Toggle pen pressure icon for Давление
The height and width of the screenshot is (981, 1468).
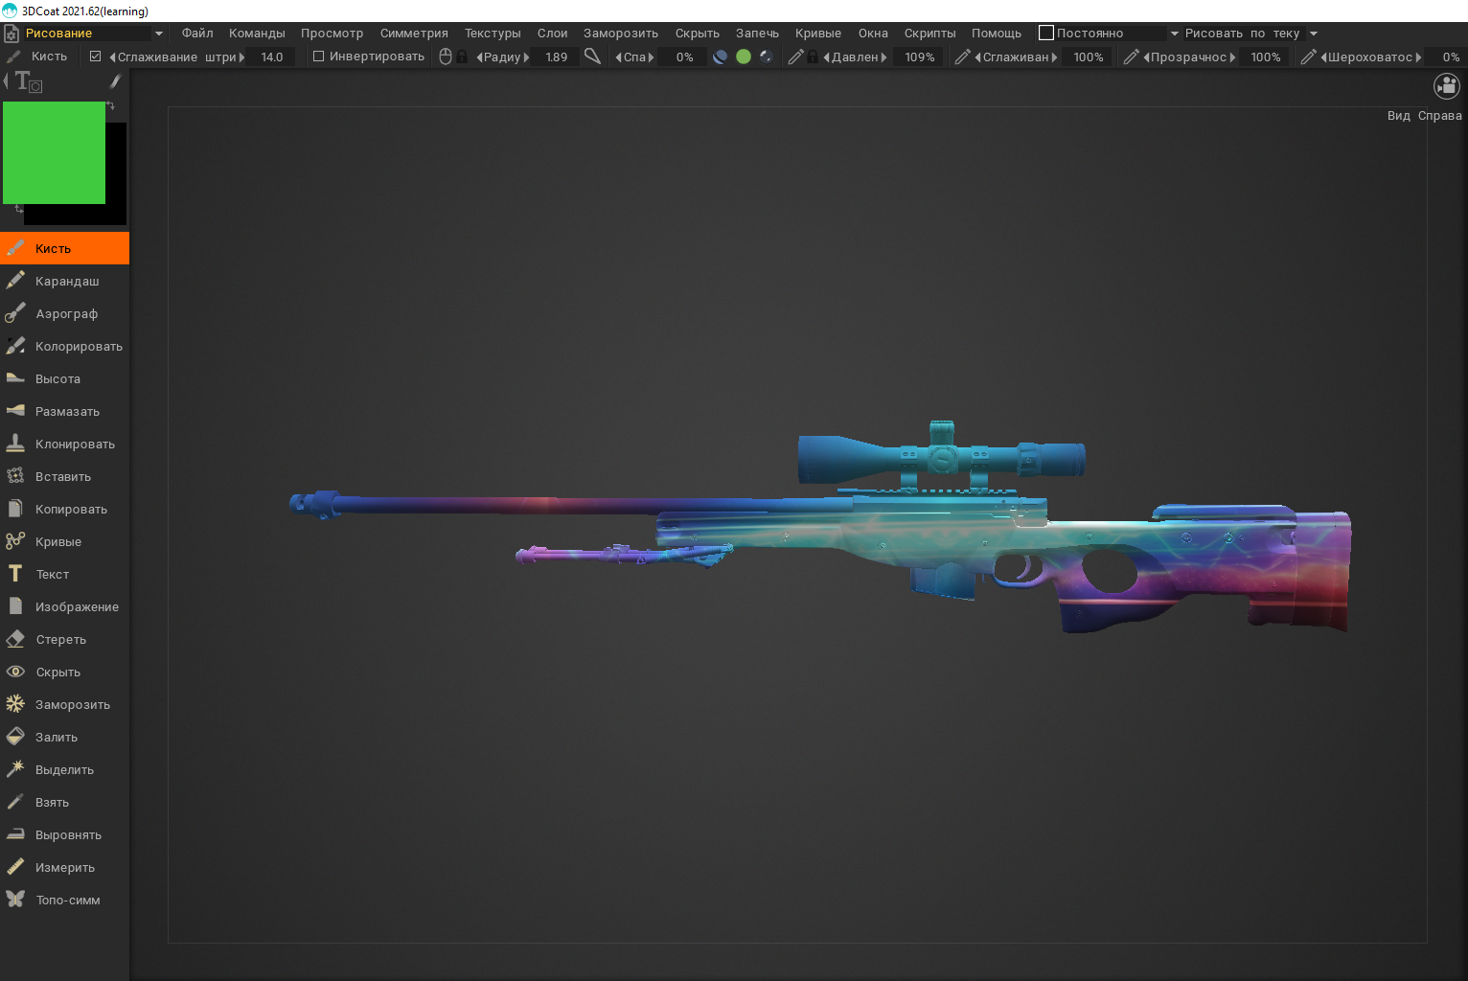pos(795,57)
